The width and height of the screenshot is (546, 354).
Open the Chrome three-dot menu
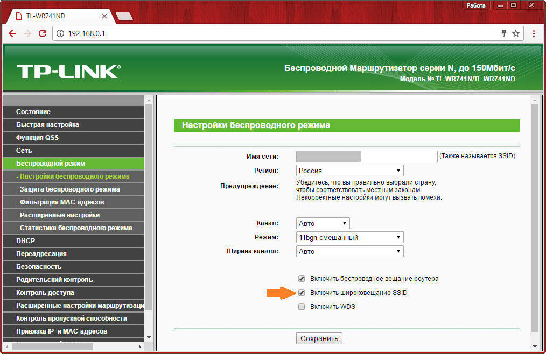pos(534,33)
